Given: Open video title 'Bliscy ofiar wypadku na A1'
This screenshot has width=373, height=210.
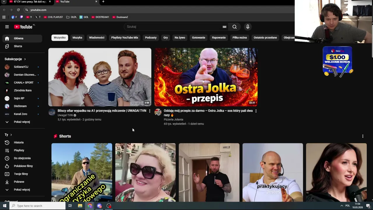Looking at the screenshot, I should [102, 111].
